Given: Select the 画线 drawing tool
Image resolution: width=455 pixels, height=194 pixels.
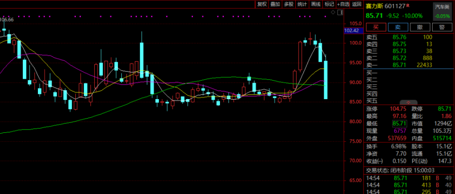Looking at the screenshot, I should [x=316, y=4].
